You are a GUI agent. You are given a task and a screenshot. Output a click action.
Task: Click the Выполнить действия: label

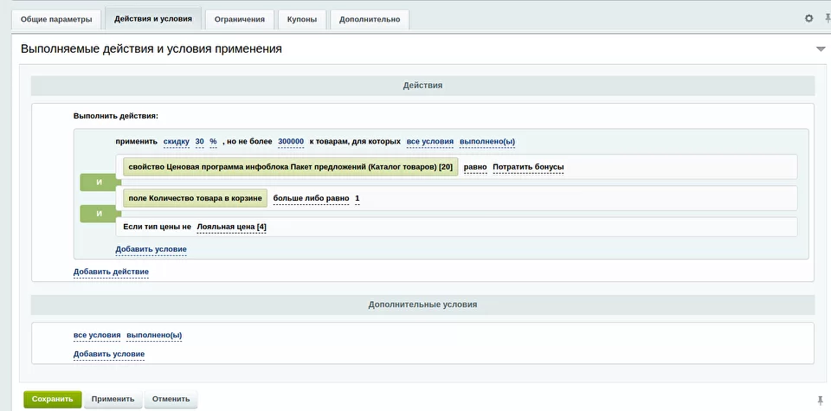[x=115, y=116]
